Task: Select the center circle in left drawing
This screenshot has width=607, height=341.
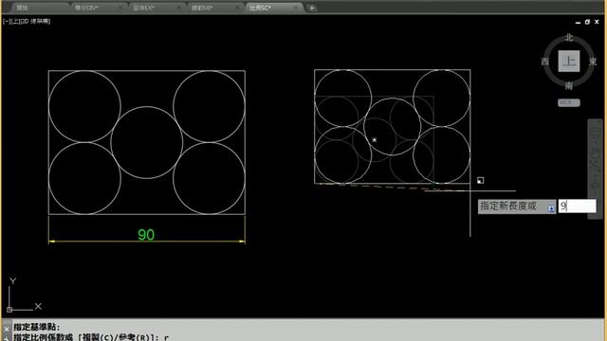Action: click(x=146, y=142)
